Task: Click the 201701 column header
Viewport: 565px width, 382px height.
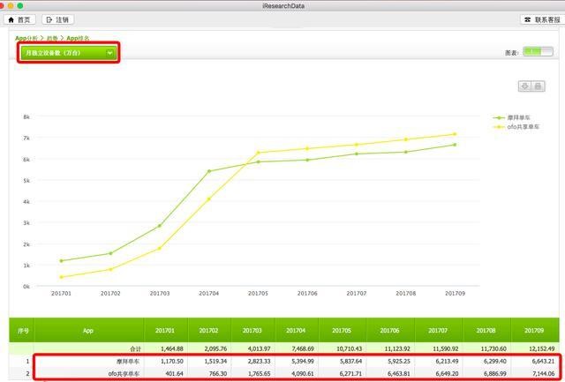Action: point(166,331)
